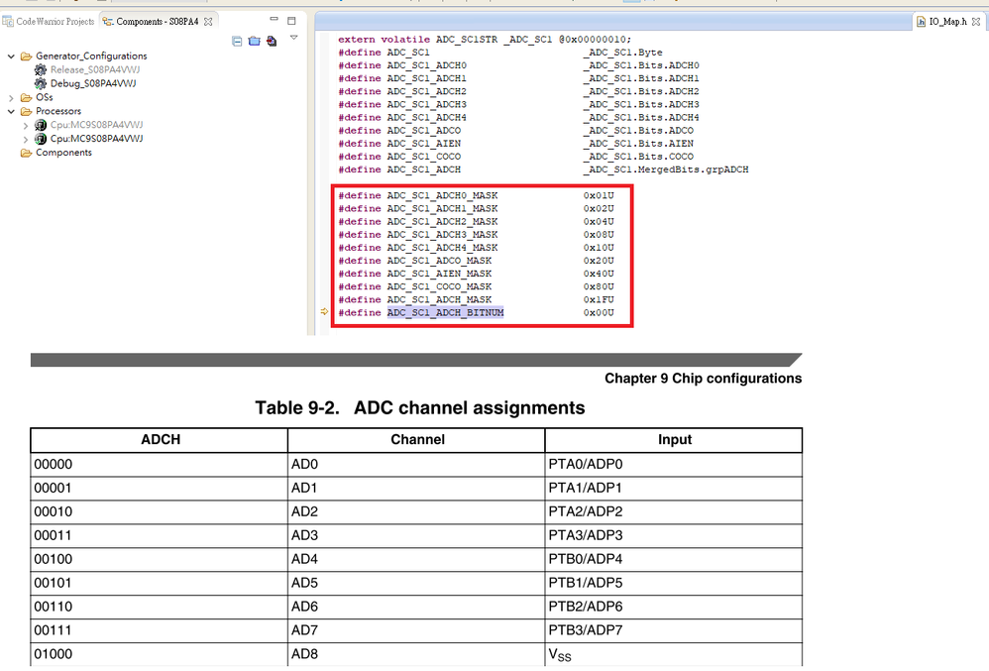Click the Release_S08PA4VWJ gear icon
The image size is (989, 671).
click(x=41, y=70)
